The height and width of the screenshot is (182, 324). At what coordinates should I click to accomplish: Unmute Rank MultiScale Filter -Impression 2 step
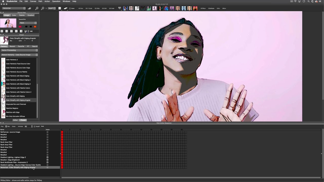[47, 162]
